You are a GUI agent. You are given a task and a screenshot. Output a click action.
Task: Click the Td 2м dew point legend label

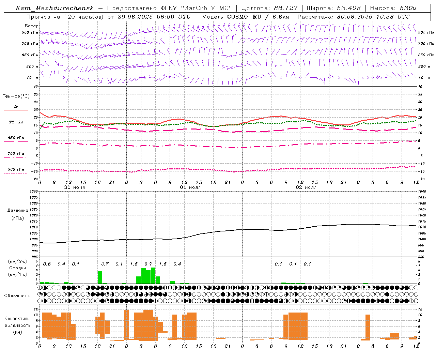[16, 122]
